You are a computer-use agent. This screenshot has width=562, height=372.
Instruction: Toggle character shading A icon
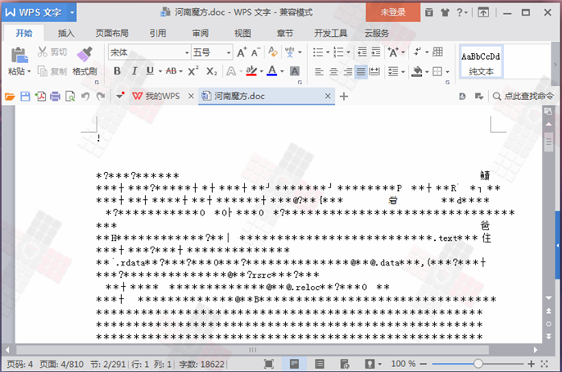point(295,71)
